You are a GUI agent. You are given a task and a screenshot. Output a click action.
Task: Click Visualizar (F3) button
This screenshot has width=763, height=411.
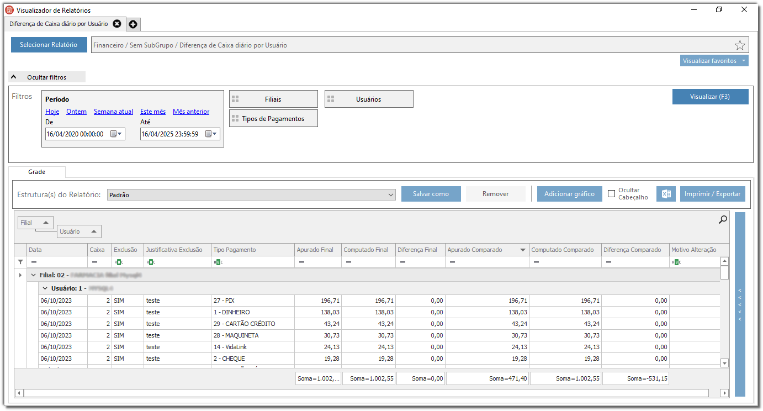[710, 97]
